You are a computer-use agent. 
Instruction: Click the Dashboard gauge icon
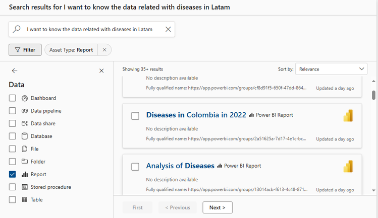(x=25, y=98)
